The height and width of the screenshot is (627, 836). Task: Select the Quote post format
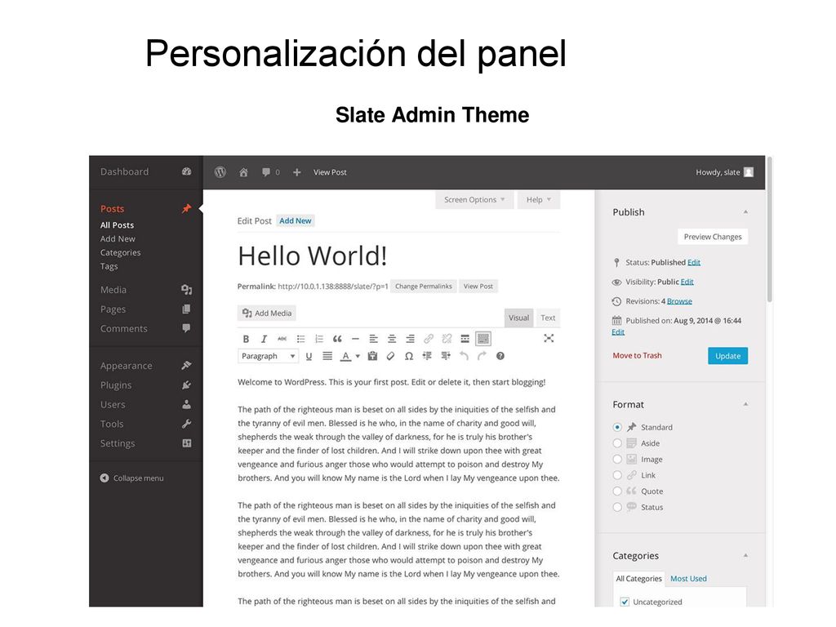pyautogui.click(x=617, y=491)
